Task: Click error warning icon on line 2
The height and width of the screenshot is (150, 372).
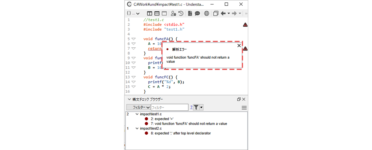Action: pos(245,25)
